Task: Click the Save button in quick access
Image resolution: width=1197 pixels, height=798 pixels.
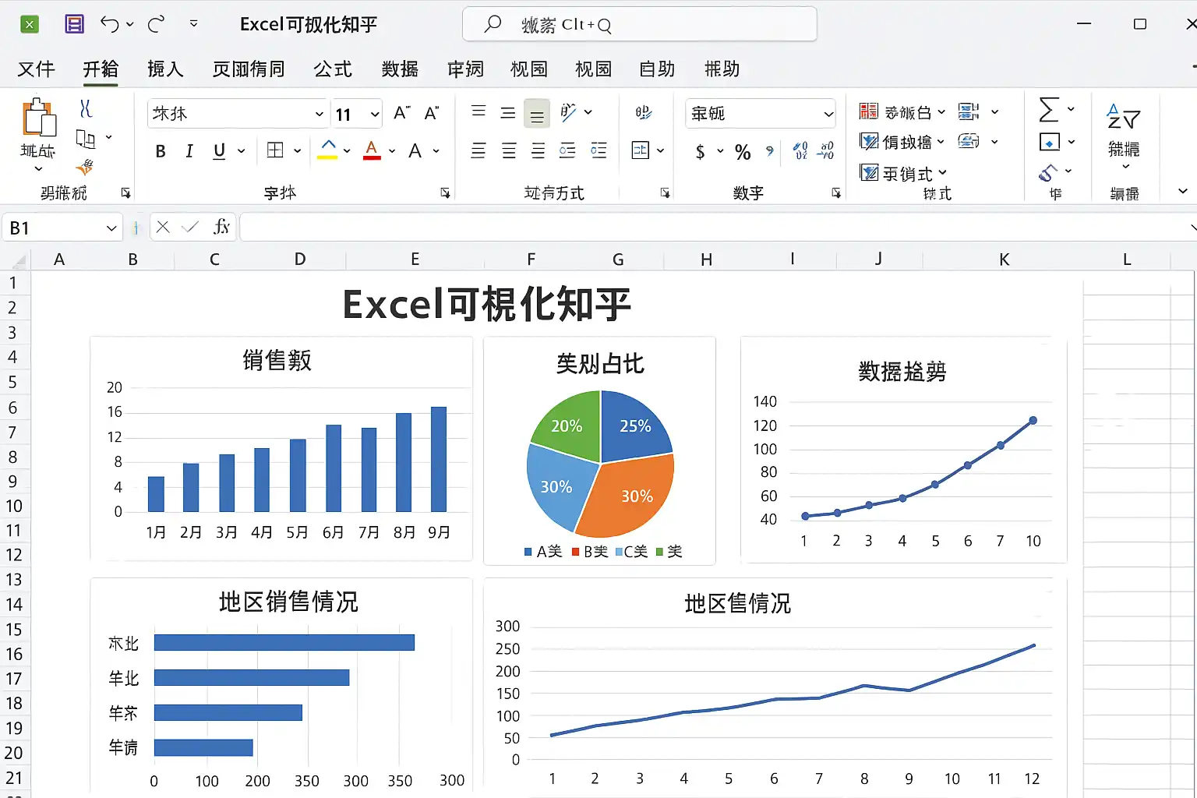Action: coord(74,24)
